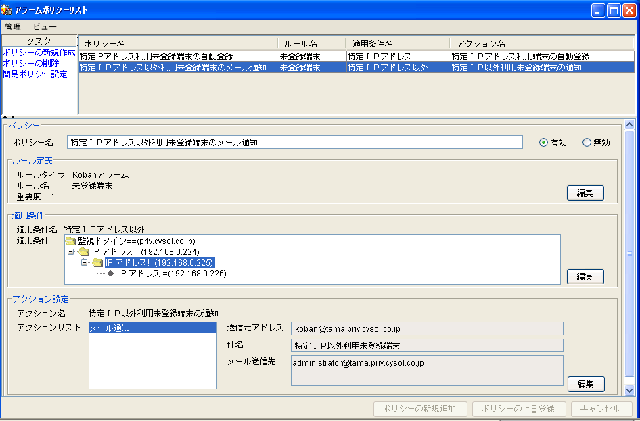Collapse the 192.168.0.224 tree branch
The image size is (640, 421).
click(70, 252)
